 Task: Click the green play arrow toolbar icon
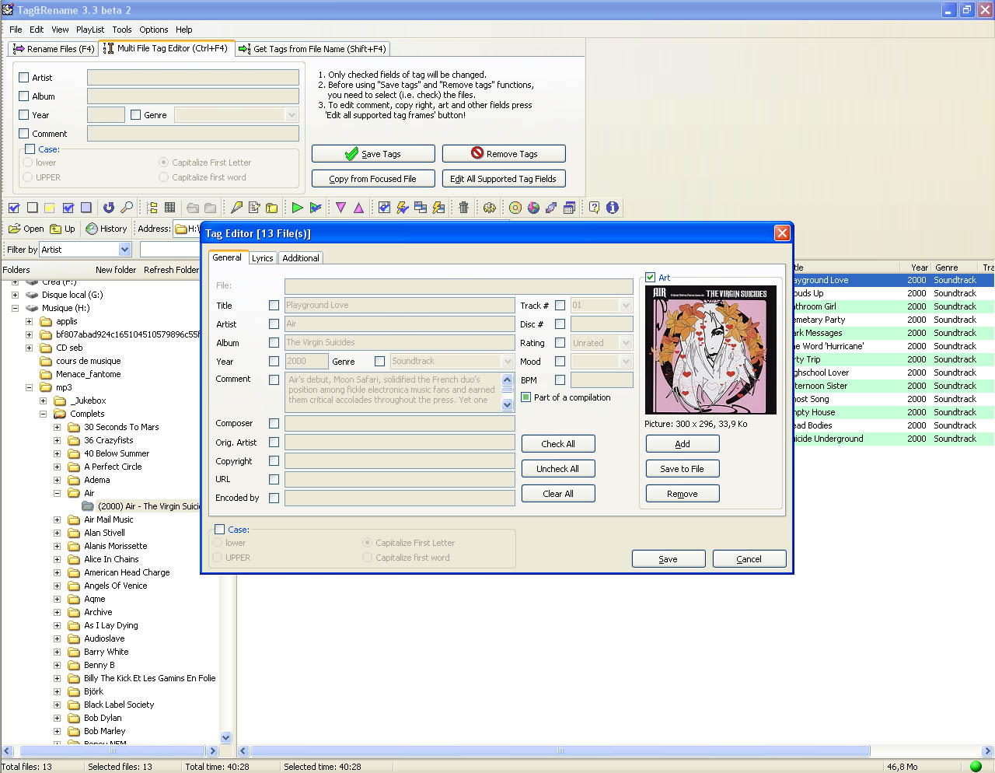tap(297, 208)
